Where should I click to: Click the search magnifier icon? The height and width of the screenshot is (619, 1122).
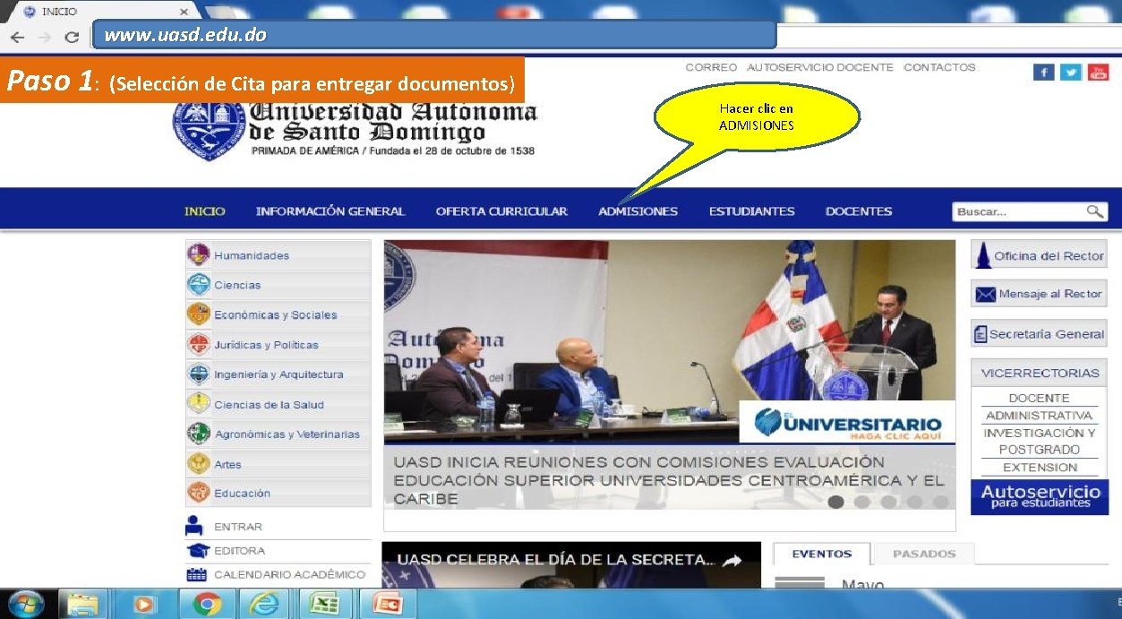(x=1095, y=211)
